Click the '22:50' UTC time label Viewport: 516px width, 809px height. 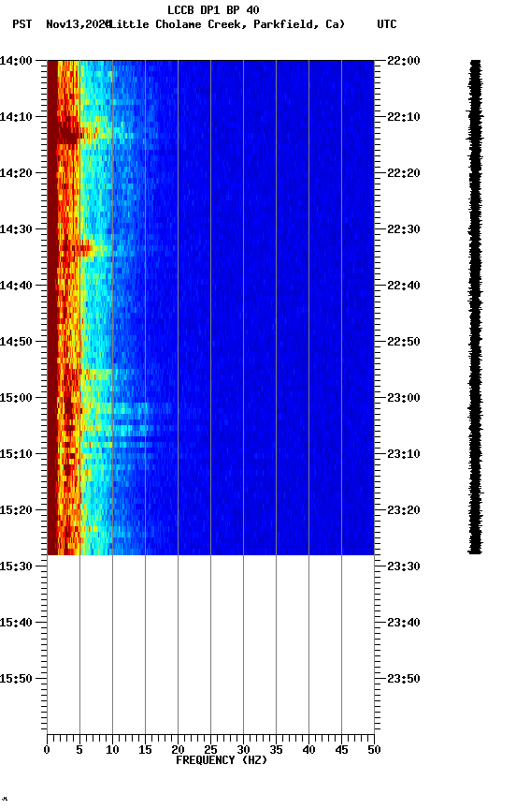pos(404,342)
